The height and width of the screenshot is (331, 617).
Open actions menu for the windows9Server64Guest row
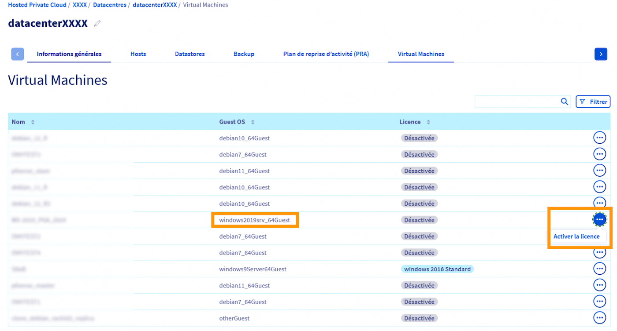click(599, 268)
